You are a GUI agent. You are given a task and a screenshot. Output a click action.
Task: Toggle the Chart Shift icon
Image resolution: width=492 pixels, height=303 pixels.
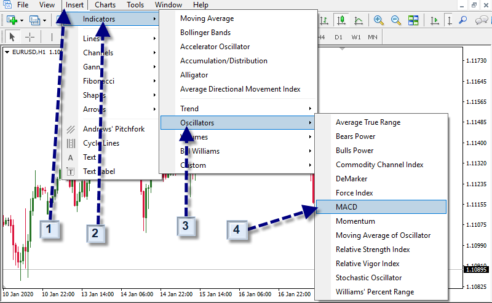tap(450, 21)
